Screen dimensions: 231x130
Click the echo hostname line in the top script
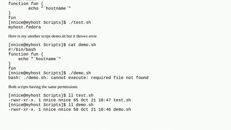(x=49, y=8)
